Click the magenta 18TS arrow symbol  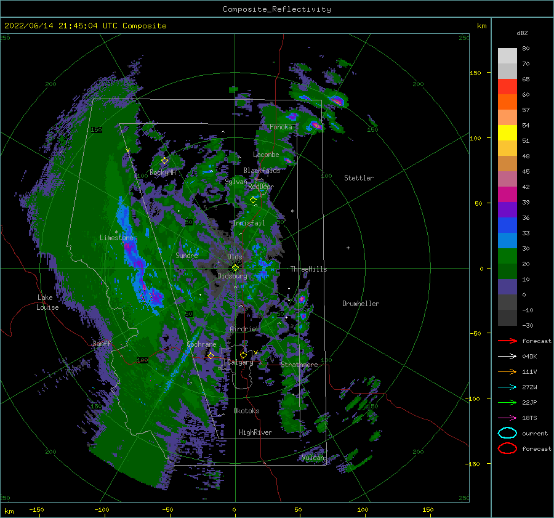click(x=507, y=418)
